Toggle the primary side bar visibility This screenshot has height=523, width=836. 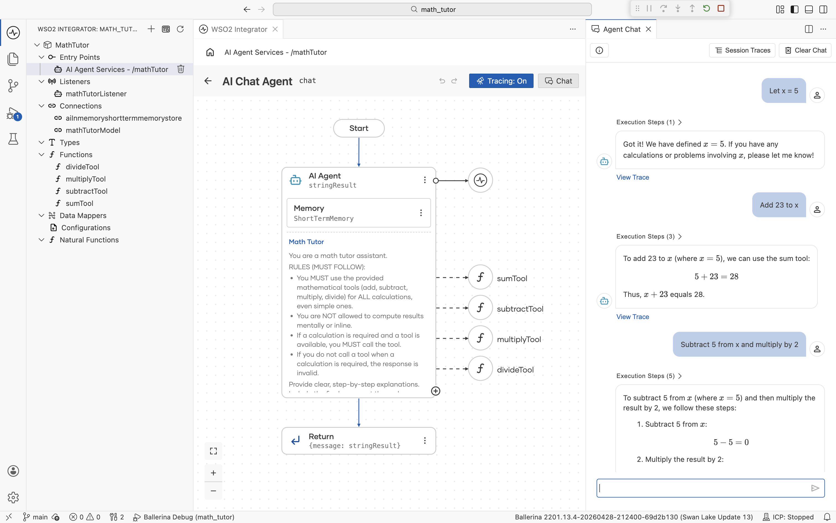click(795, 9)
